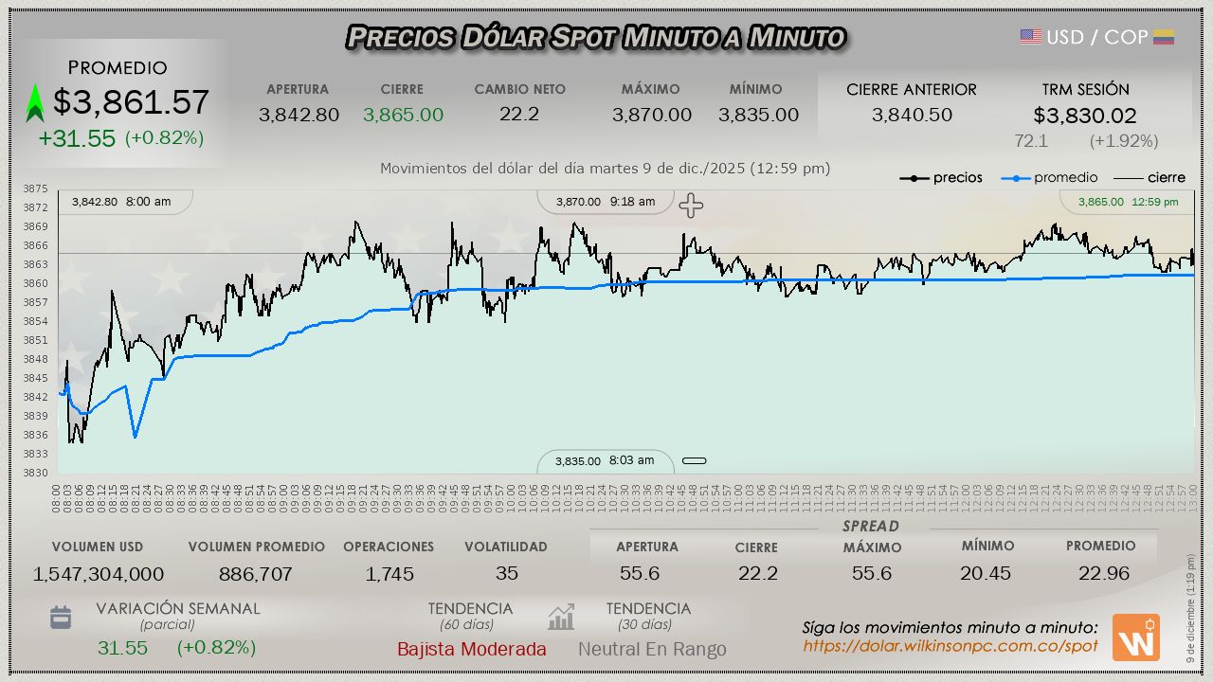1213x682 pixels.
Task: Click the "Neutral En Rango" 30-day trend text
Action: click(x=652, y=649)
